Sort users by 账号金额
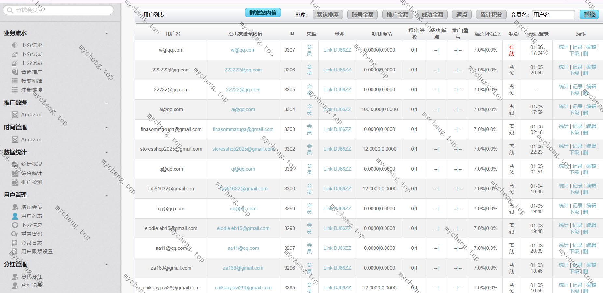603x293 pixels. [x=362, y=15]
